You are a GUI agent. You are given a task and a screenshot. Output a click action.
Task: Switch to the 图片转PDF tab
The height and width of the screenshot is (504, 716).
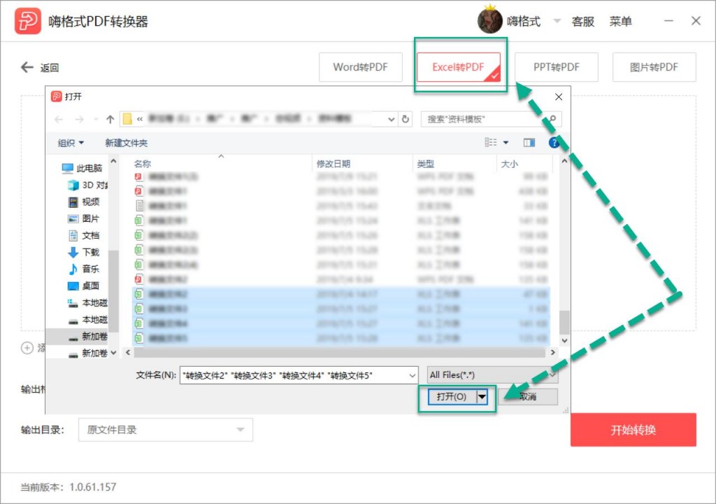(654, 67)
